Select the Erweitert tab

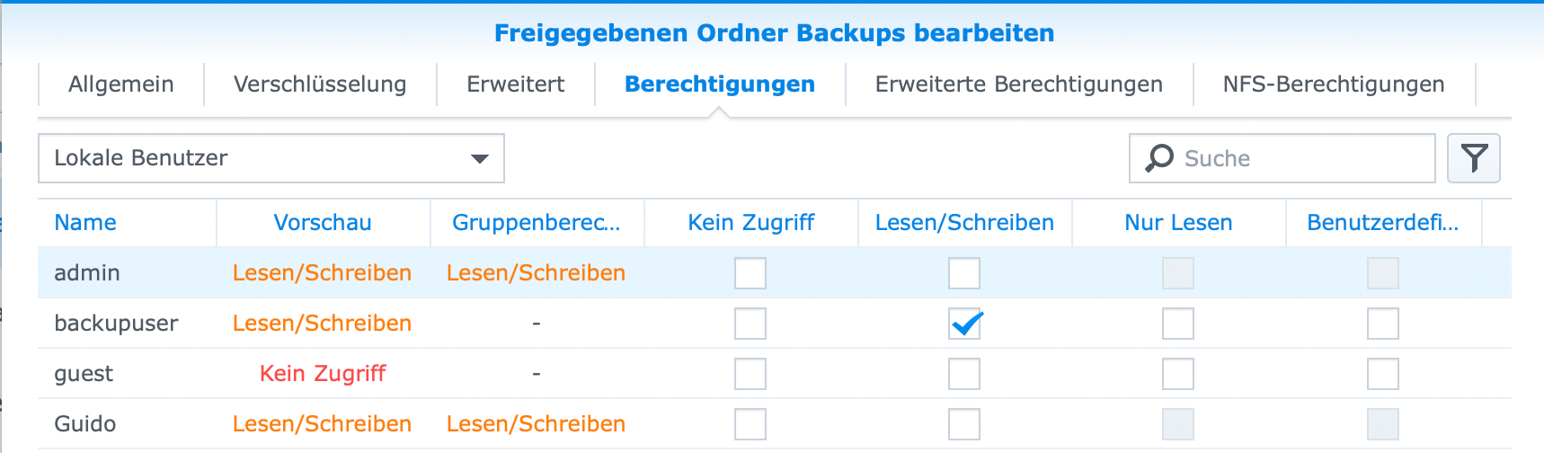coord(516,84)
